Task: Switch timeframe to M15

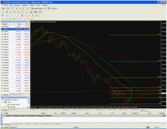Action: (x=10, y=19)
